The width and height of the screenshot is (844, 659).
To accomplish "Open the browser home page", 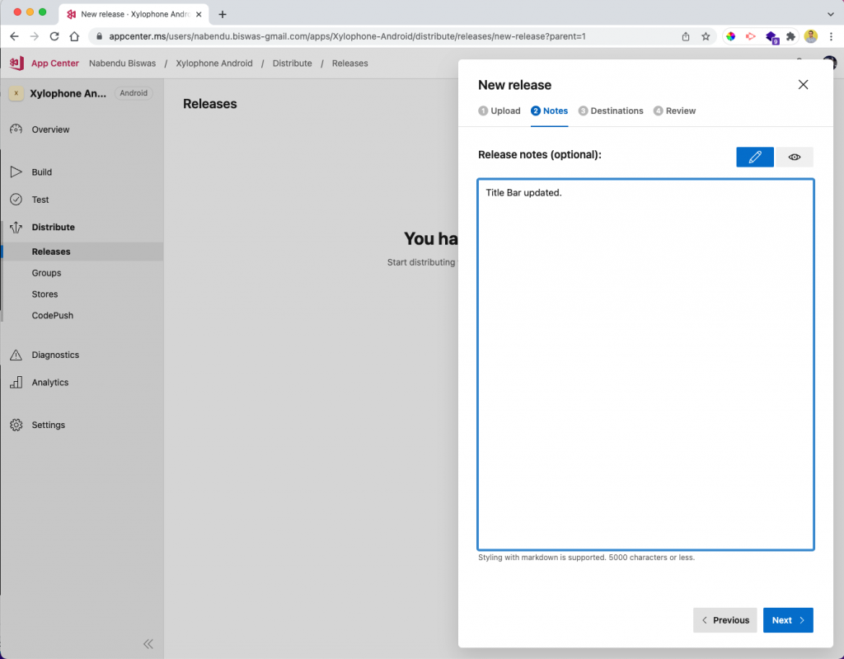I will tap(74, 36).
